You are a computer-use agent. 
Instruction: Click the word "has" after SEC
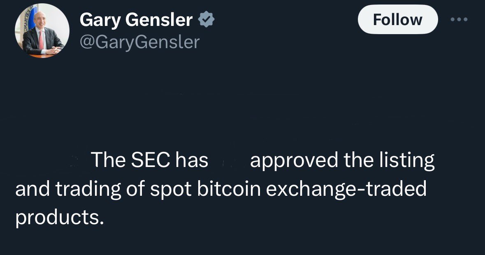192,160
